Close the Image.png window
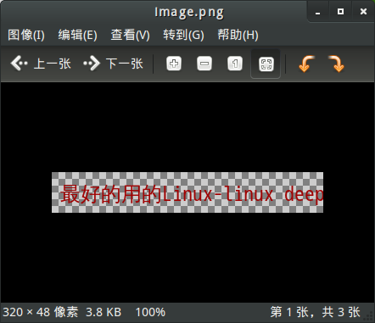 point(363,11)
